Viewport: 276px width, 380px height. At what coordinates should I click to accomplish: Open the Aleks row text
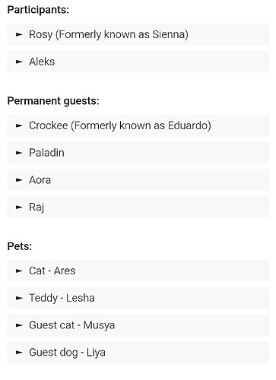[x=42, y=62]
